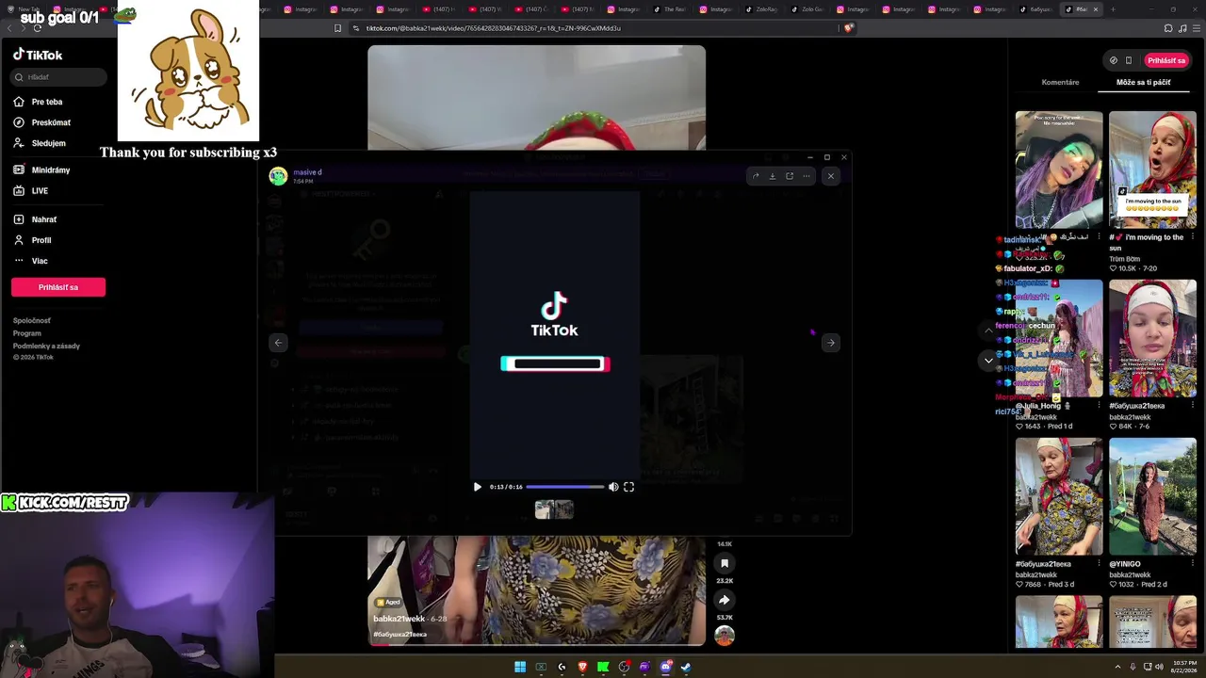The image size is (1206, 678).
Task: Click the Prihlásiť sa button in the sidebar
Action: (x=58, y=287)
